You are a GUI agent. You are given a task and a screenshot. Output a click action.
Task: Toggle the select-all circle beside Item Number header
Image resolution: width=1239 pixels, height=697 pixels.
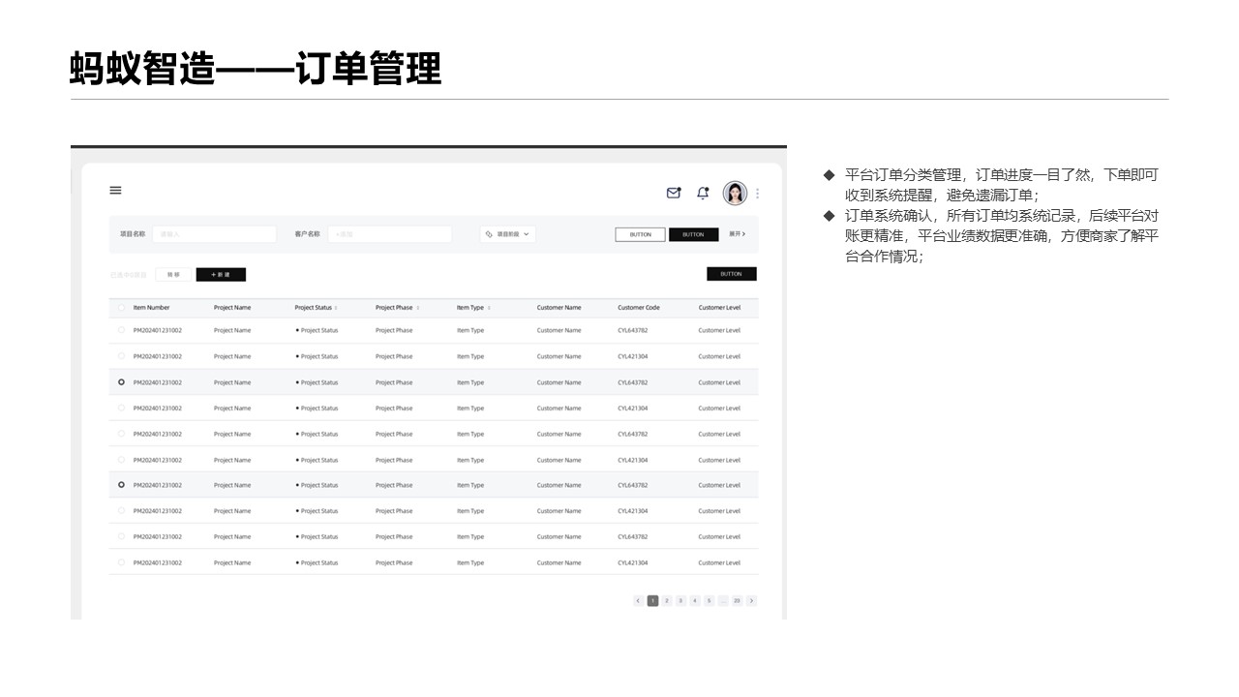coord(121,308)
